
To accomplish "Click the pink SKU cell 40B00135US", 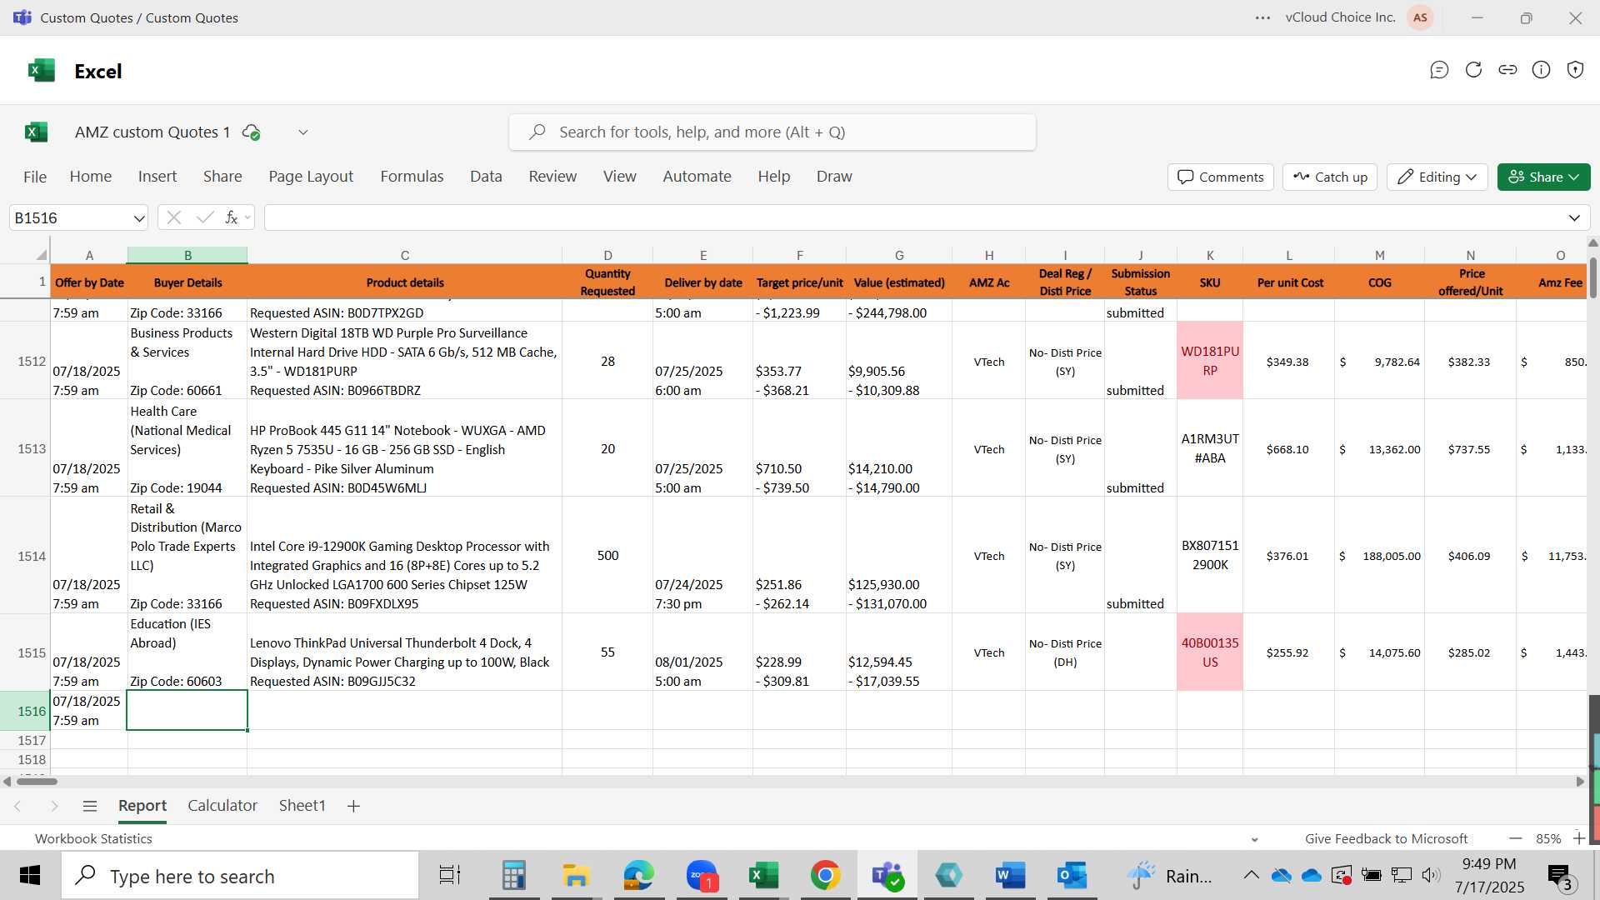I will [1210, 652].
